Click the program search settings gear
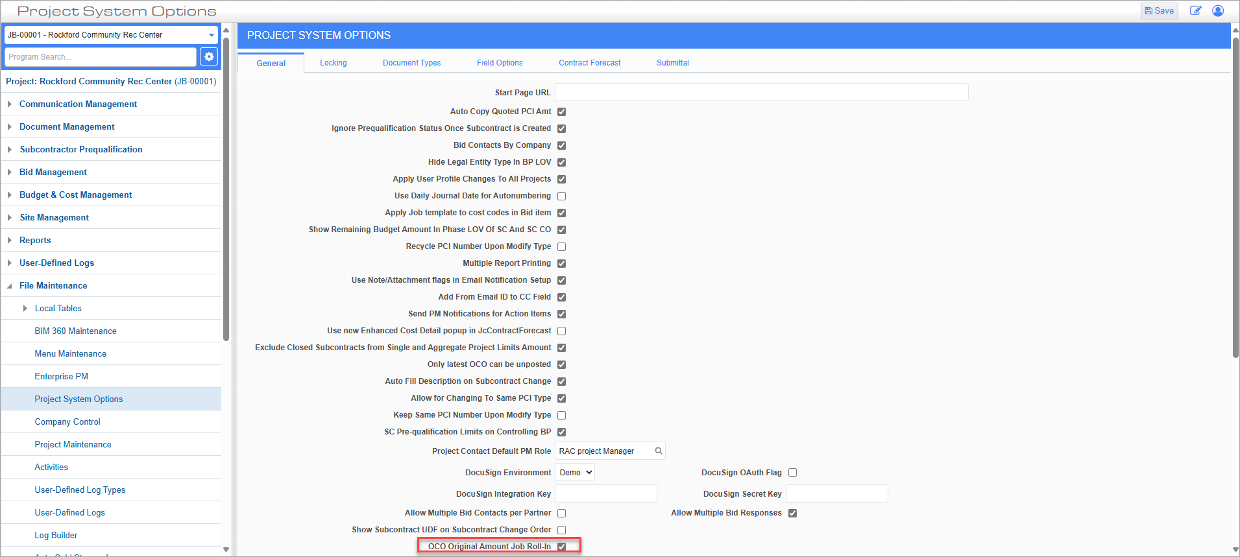The height and width of the screenshot is (557, 1240). [x=209, y=57]
